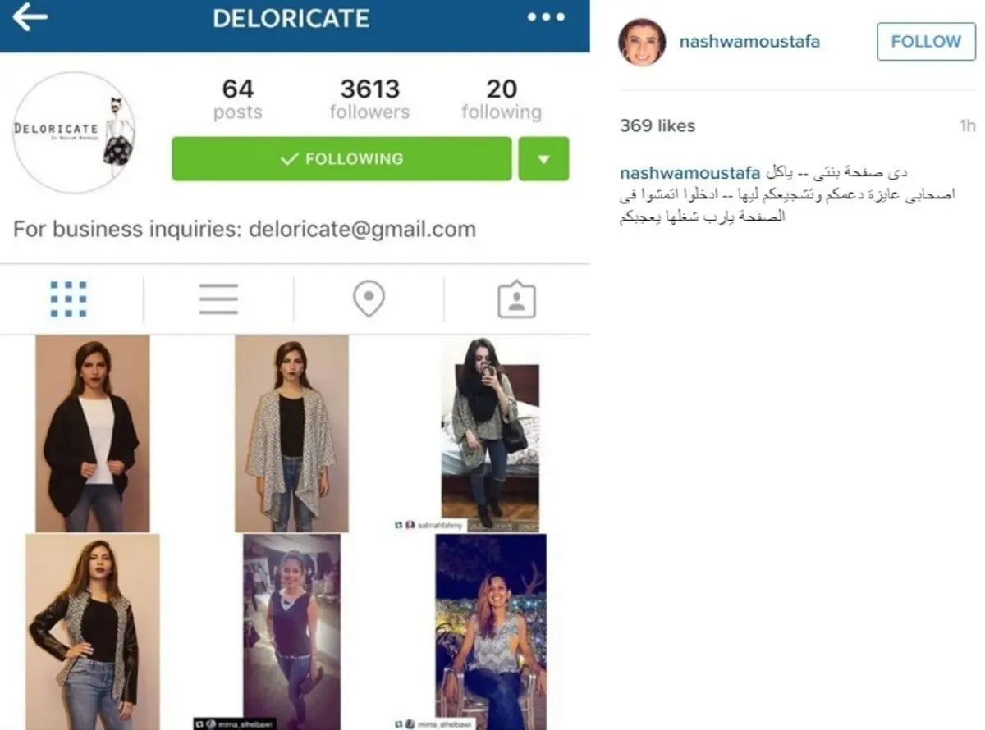View the 369 likes list

[x=657, y=125]
